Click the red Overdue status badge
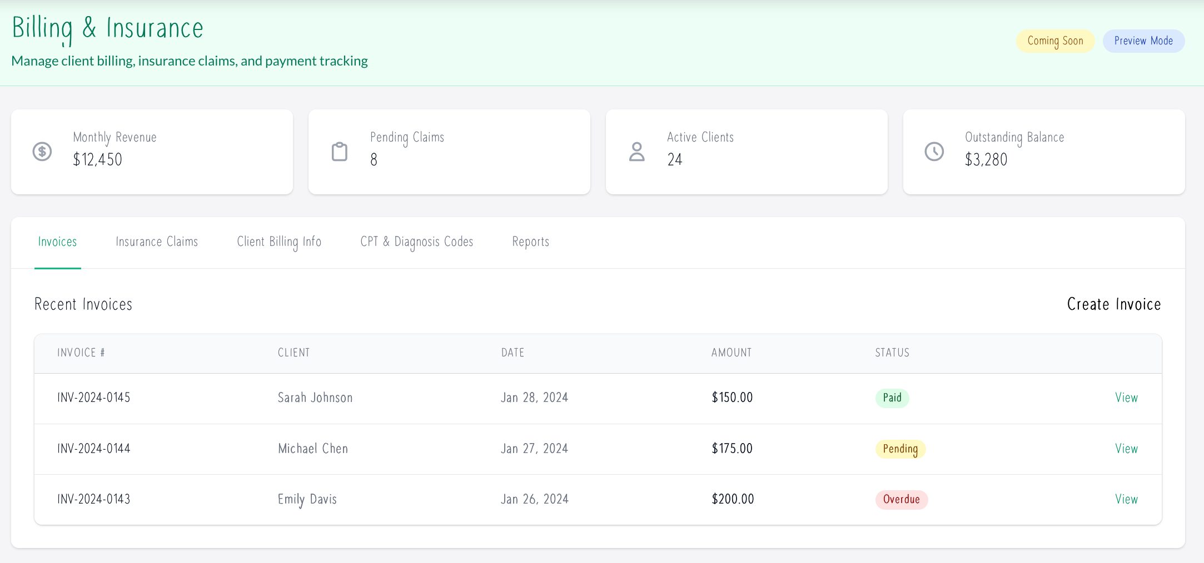Viewport: 1204px width, 563px height. coord(902,500)
